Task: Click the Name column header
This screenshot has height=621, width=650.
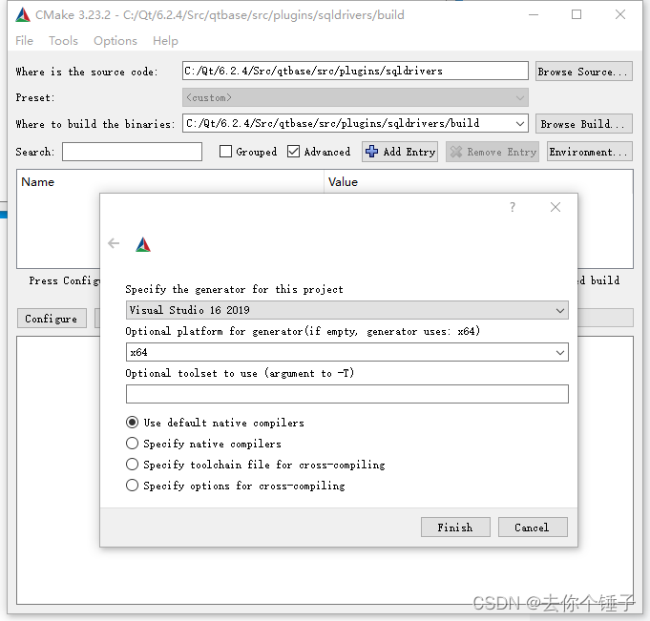Action: (x=38, y=182)
